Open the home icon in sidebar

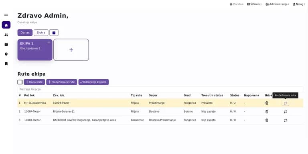pos(6,25)
